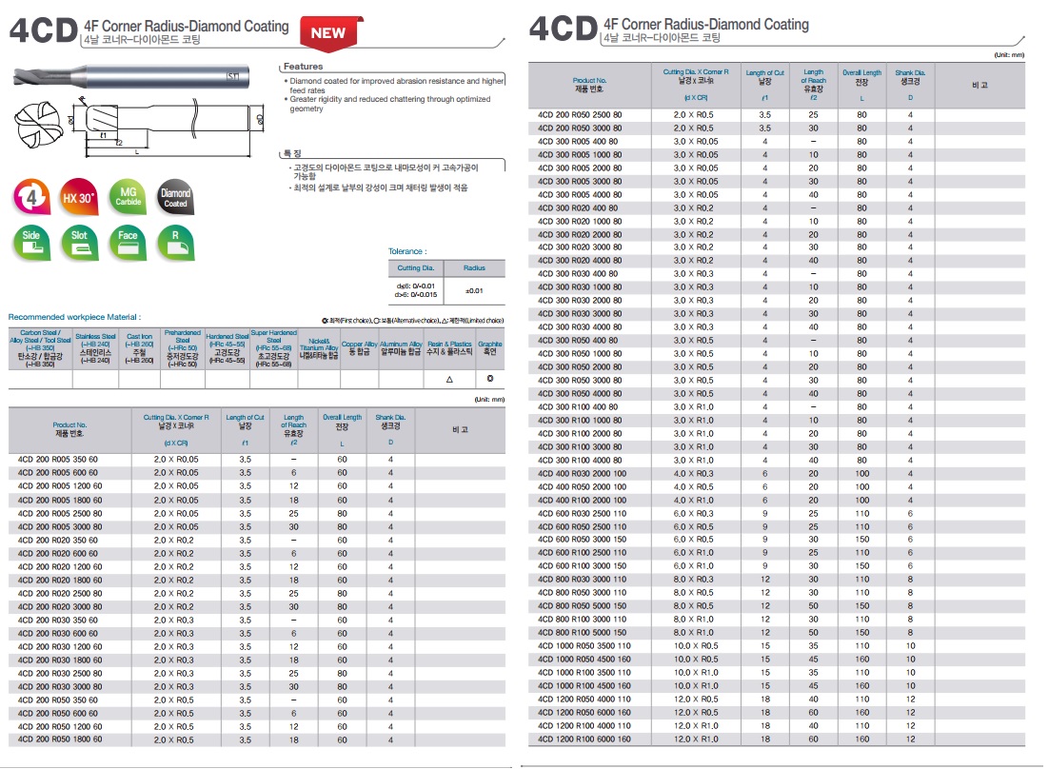Click product number 4CD 200 R005 350 60
The height and width of the screenshot is (769, 1049).
pos(57,460)
